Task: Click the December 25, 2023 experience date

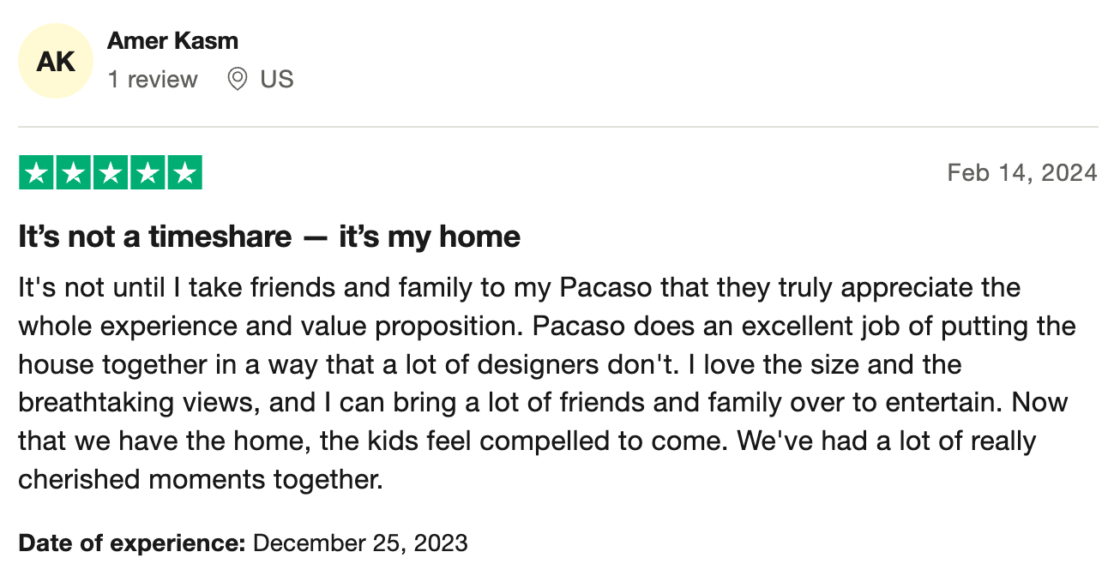Action: point(361,543)
